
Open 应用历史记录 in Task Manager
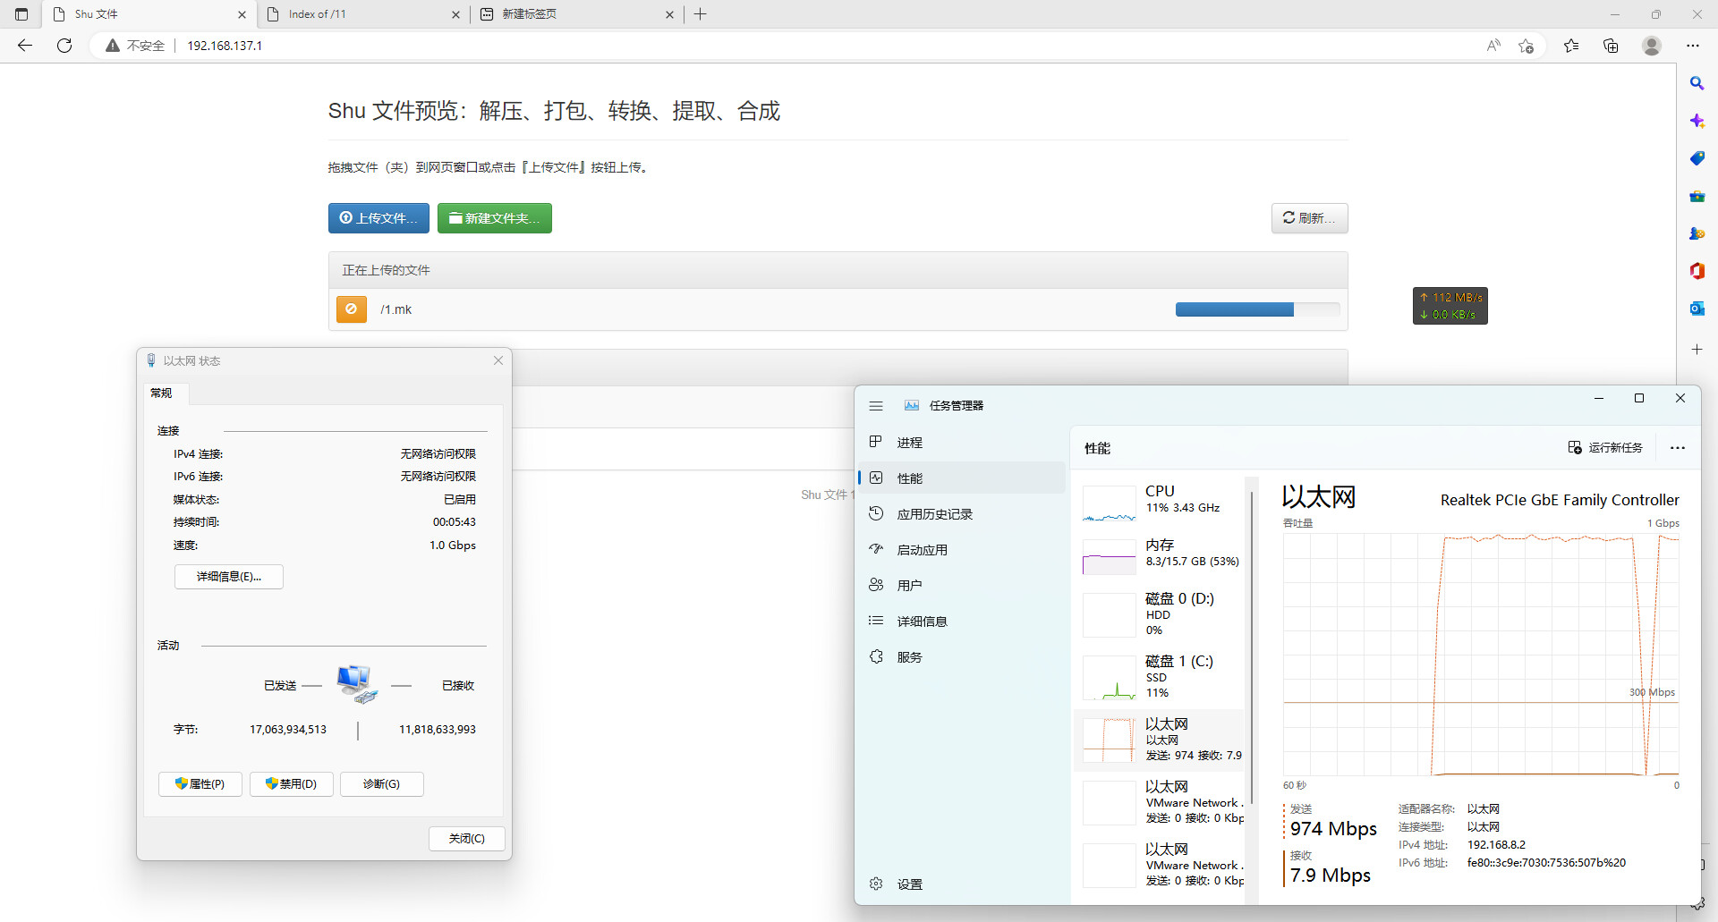tap(962, 514)
